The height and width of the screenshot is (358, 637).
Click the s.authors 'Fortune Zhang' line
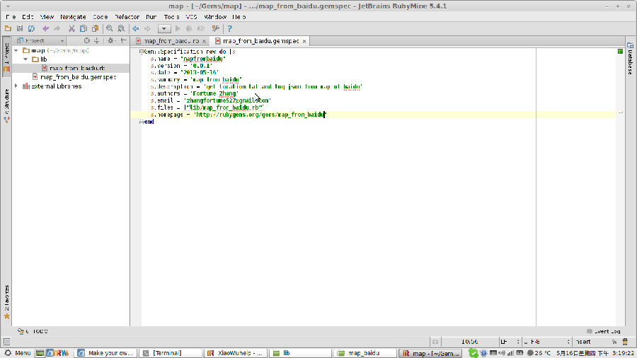tap(195, 93)
